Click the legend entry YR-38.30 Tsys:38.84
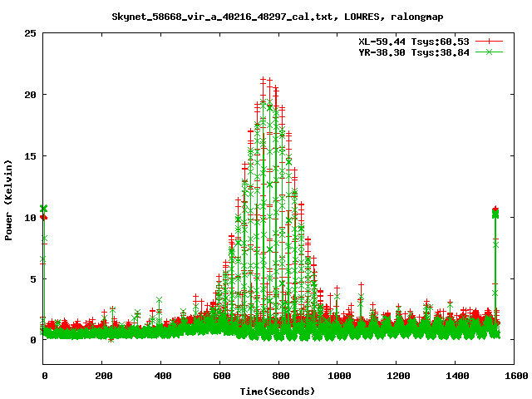 (414, 52)
